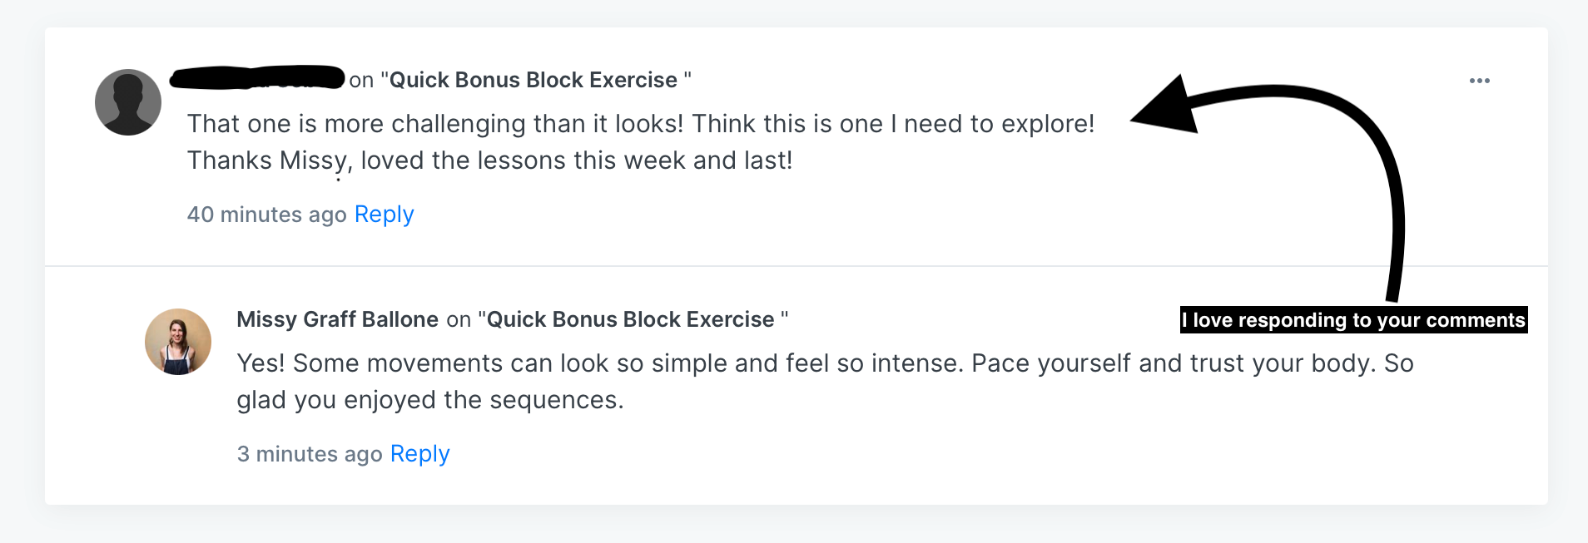Click the "I love responding to your comments" label

click(1353, 320)
